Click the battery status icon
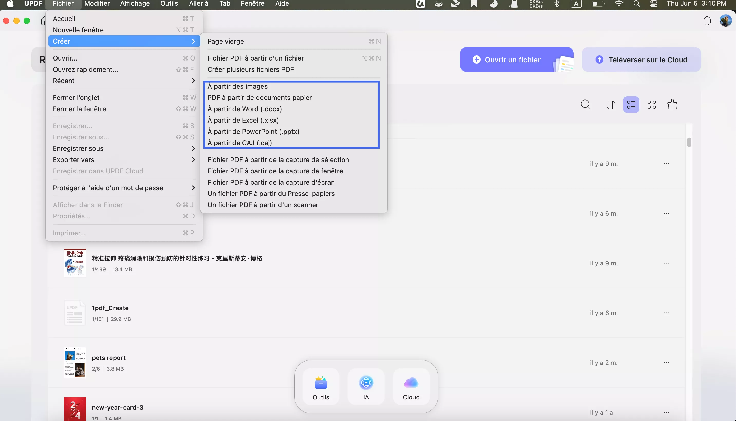This screenshot has height=421, width=736. (x=598, y=4)
